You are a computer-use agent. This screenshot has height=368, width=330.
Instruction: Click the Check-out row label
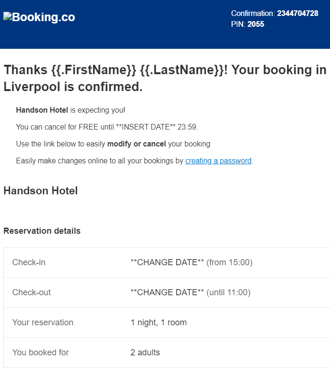coord(31,292)
